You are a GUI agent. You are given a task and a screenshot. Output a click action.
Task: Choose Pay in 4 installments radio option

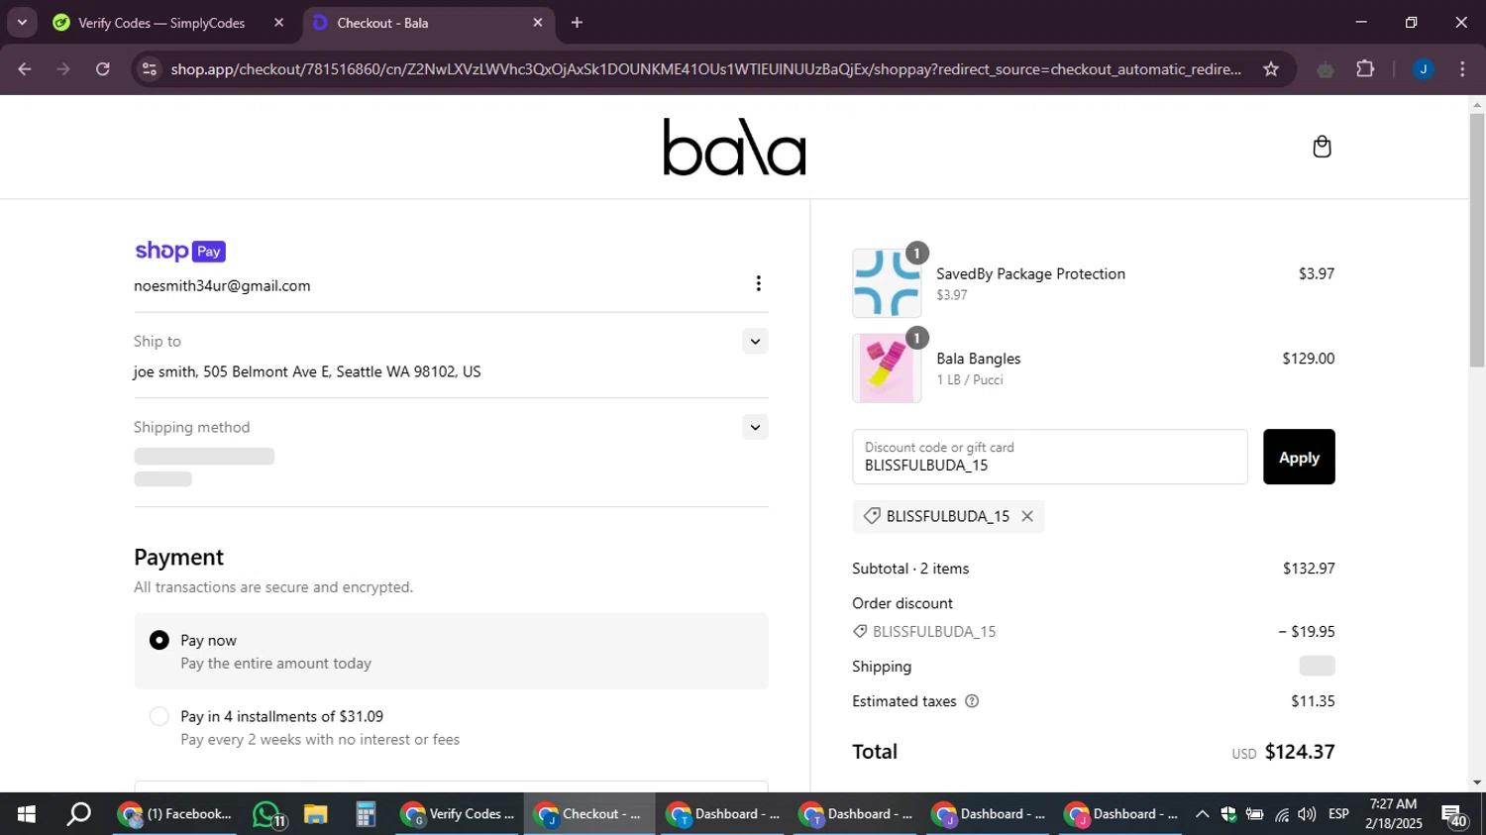(159, 716)
